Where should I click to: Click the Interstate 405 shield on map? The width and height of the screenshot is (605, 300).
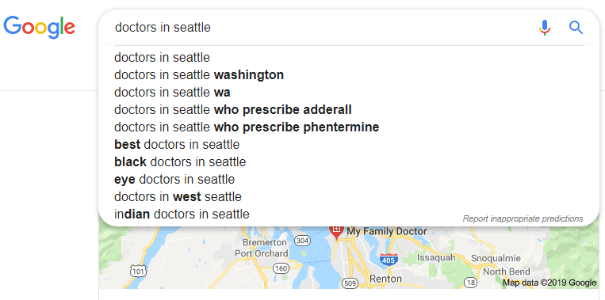pyautogui.click(x=389, y=259)
